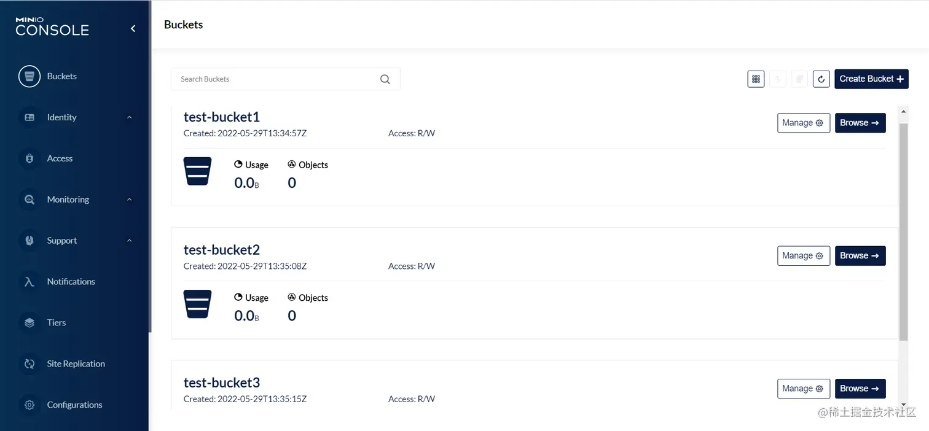The width and height of the screenshot is (929, 431).
Task: Click the test-bucket2 bucket icon
Action: click(x=197, y=304)
